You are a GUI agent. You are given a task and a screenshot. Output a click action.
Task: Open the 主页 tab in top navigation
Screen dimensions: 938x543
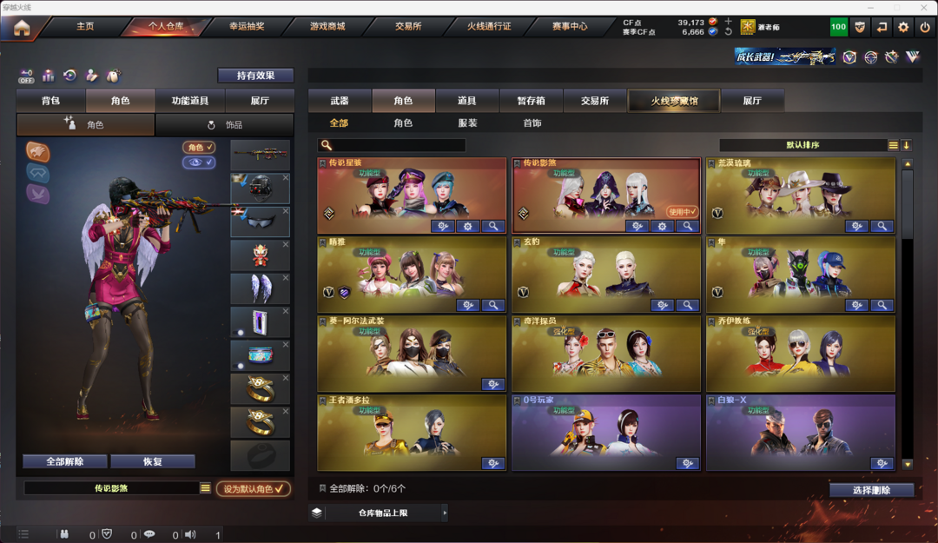85,26
